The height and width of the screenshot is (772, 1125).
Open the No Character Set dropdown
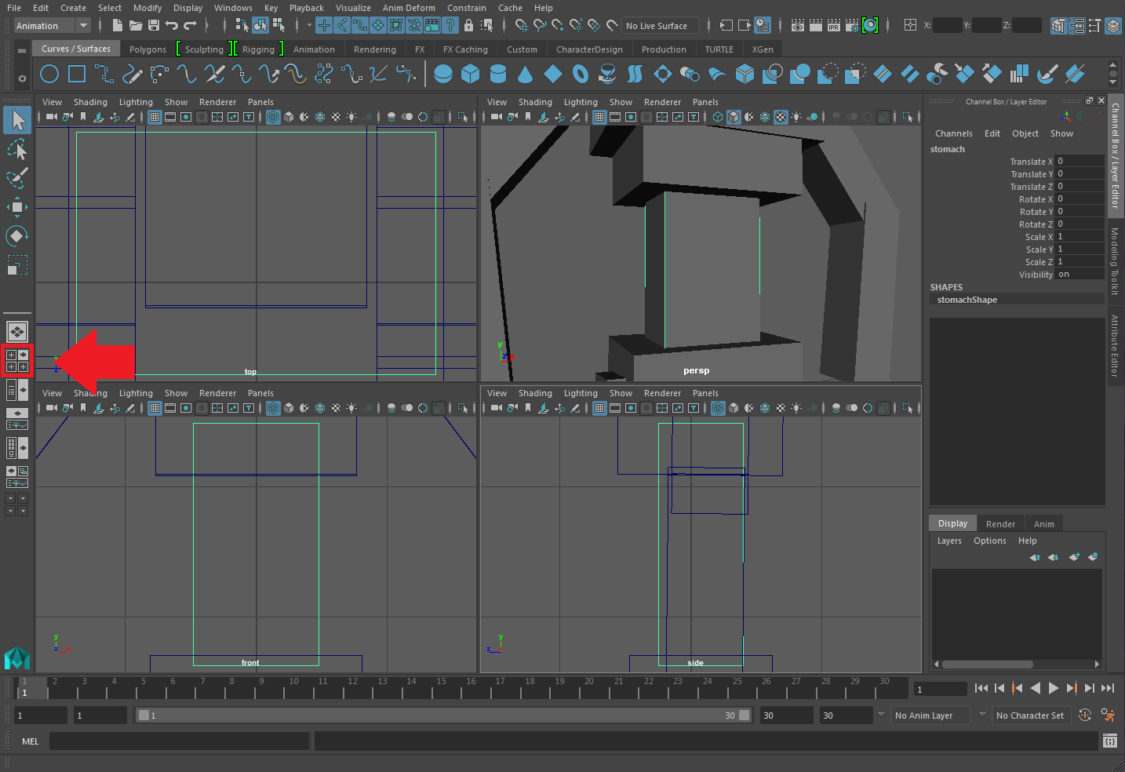(1031, 715)
